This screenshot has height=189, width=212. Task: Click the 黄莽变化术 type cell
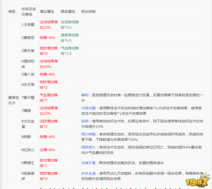(x=14, y=100)
